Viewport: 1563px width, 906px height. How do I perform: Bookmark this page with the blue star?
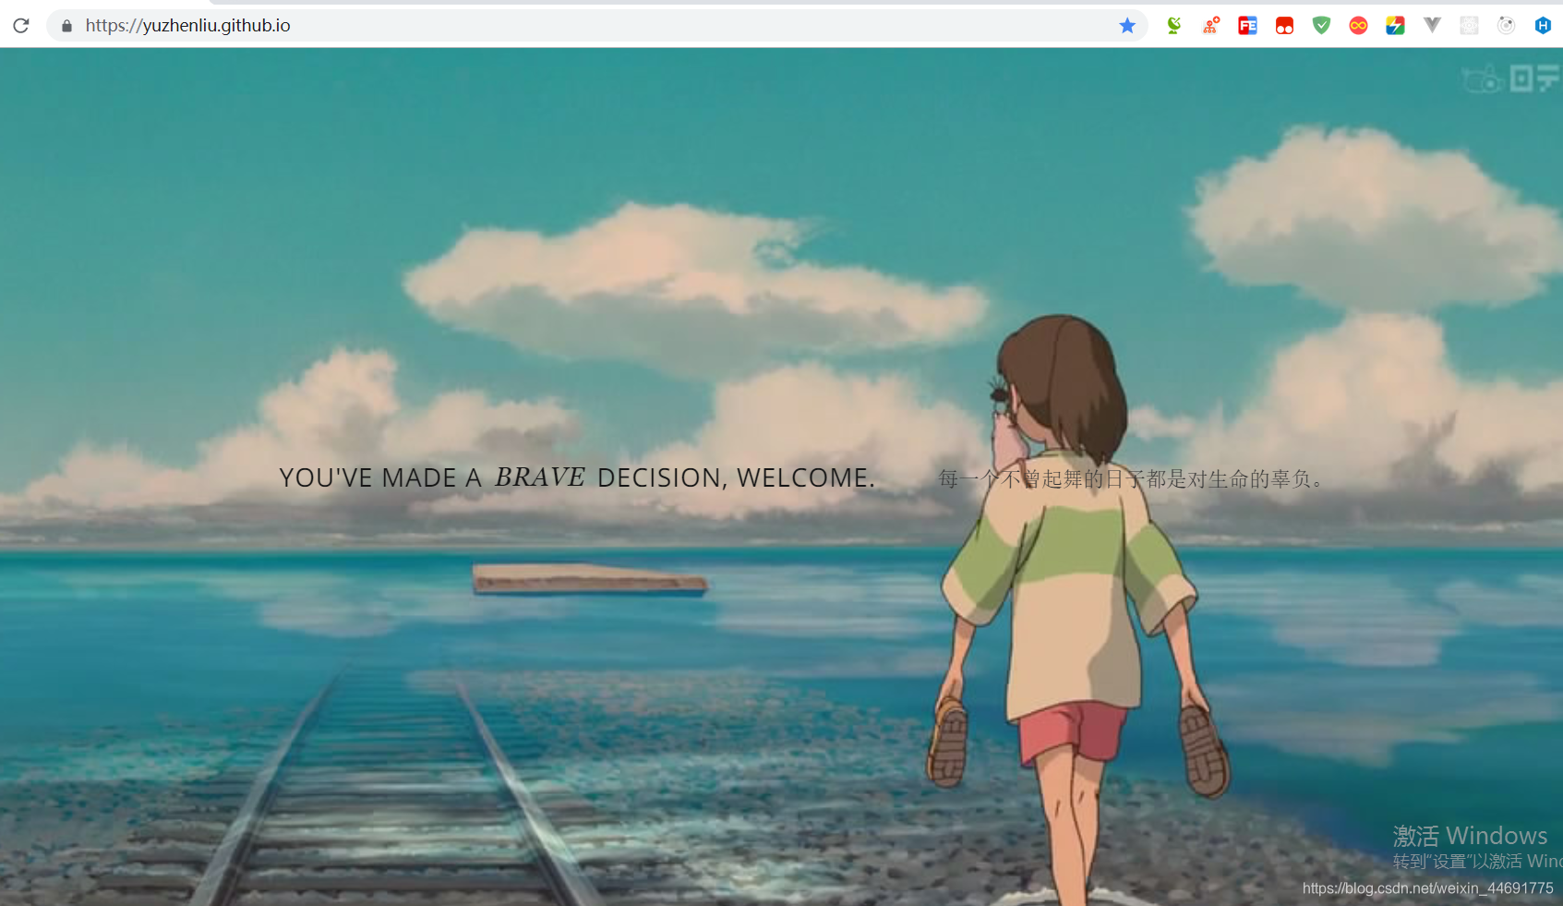tap(1127, 25)
